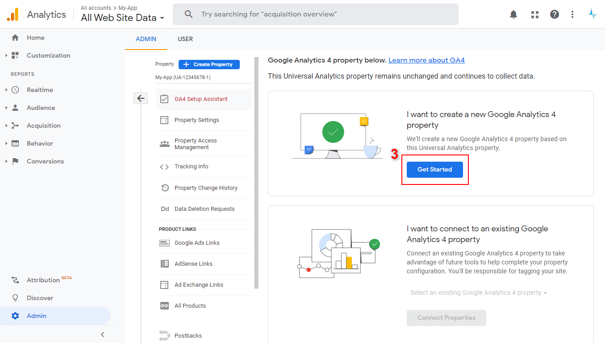Open the Learn more about GA4 link

point(426,60)
